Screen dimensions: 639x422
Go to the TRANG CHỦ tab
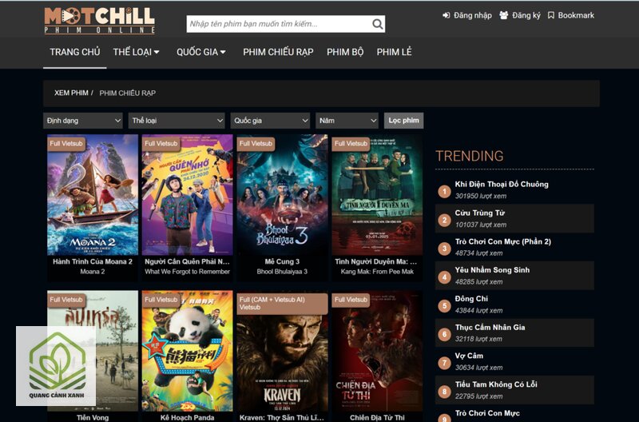[75, 52]
